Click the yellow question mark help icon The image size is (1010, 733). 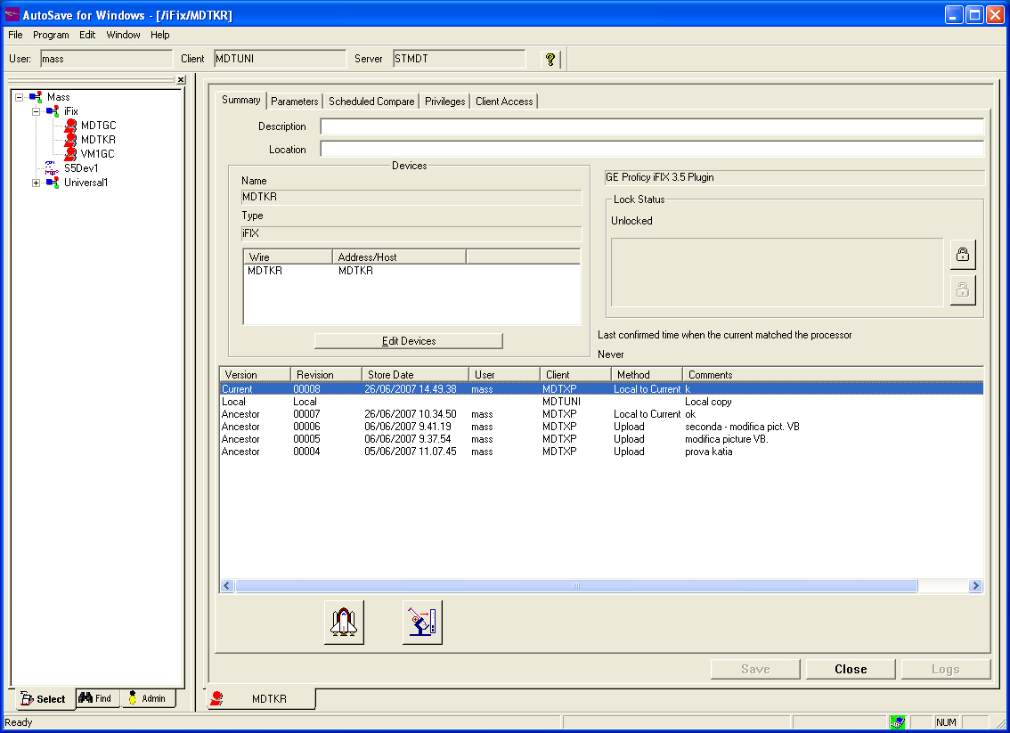coord(550,60)
